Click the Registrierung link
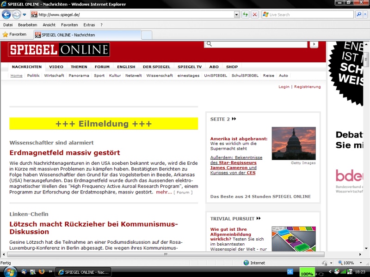 click(x=308, y=87)
